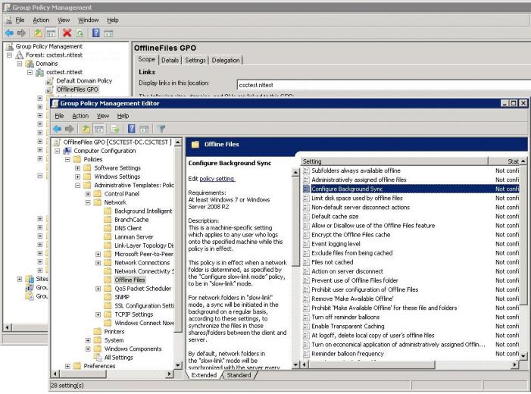Select Files not cached setting
Screen dimensions: 531x394
click(x=333, y=262)
